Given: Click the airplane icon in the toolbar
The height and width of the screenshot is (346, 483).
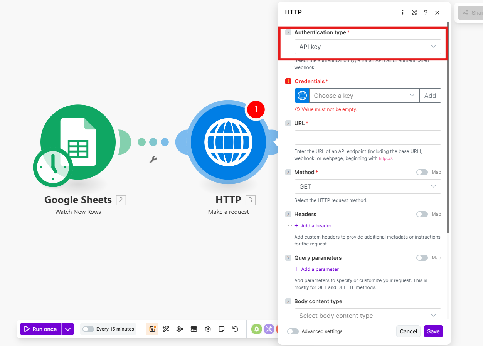Looking at the screenshot, I should pos(180,329).
